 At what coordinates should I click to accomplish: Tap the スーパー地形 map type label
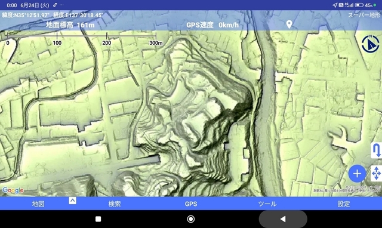[364, 15]
